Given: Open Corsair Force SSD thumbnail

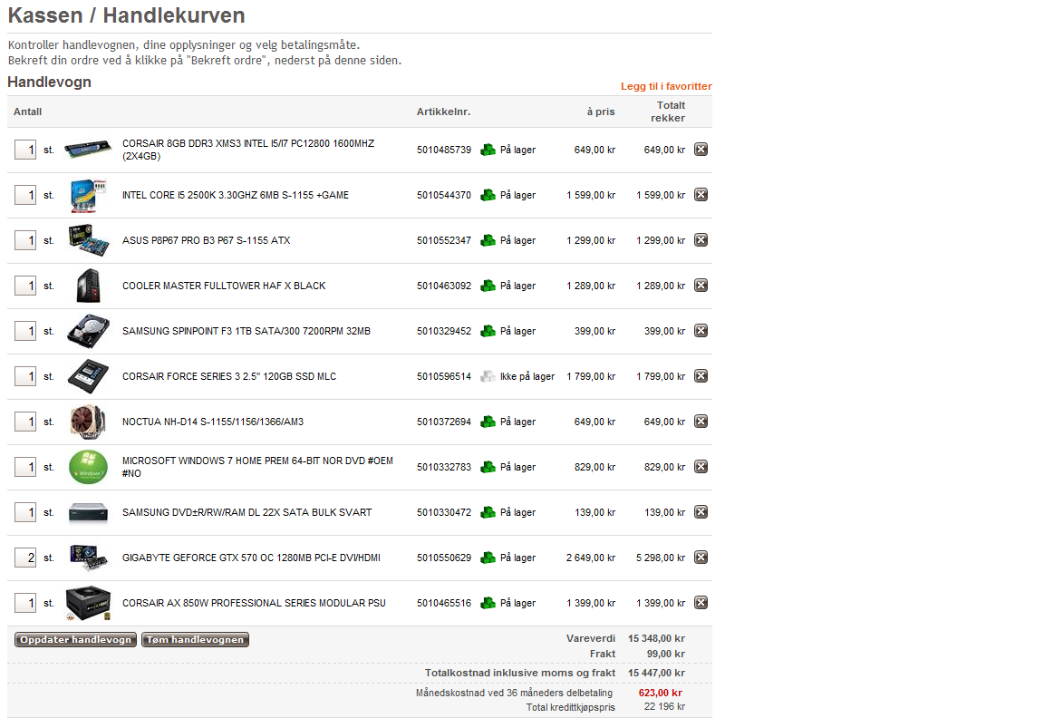Looking at the screenshot, I should tap(88, 376).
